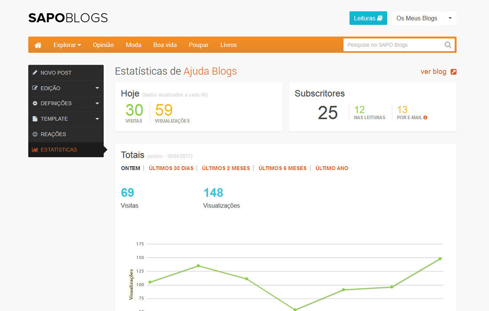Open the caret next to Os Meus Blogs
The width and height of the screenshot is (489, 311).
450,18
